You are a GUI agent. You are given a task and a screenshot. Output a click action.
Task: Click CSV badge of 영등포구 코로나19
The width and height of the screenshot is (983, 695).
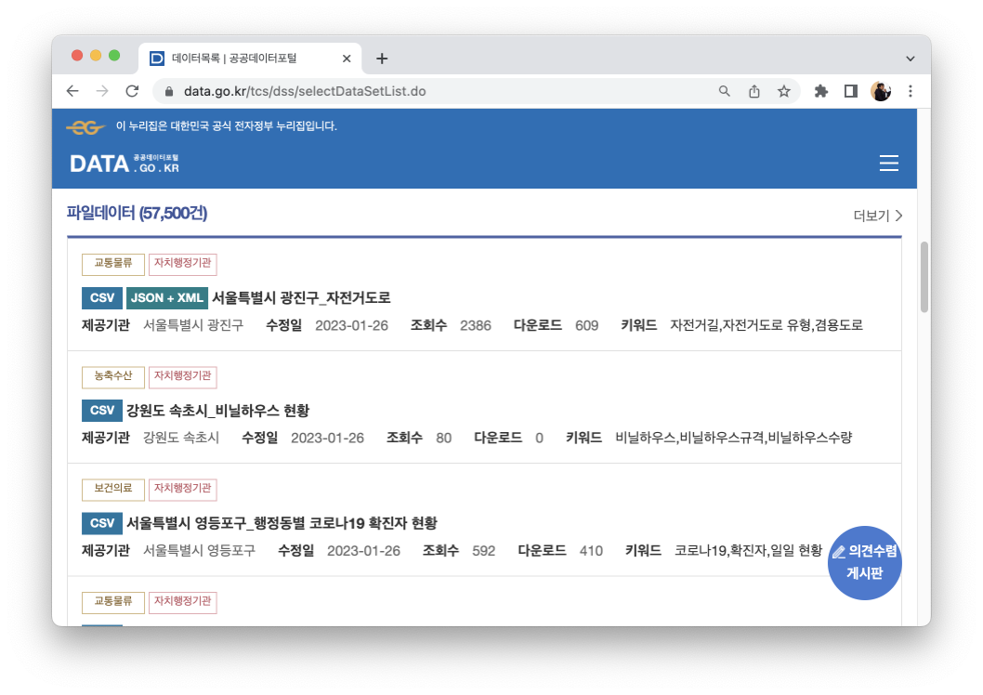[101, 523]
